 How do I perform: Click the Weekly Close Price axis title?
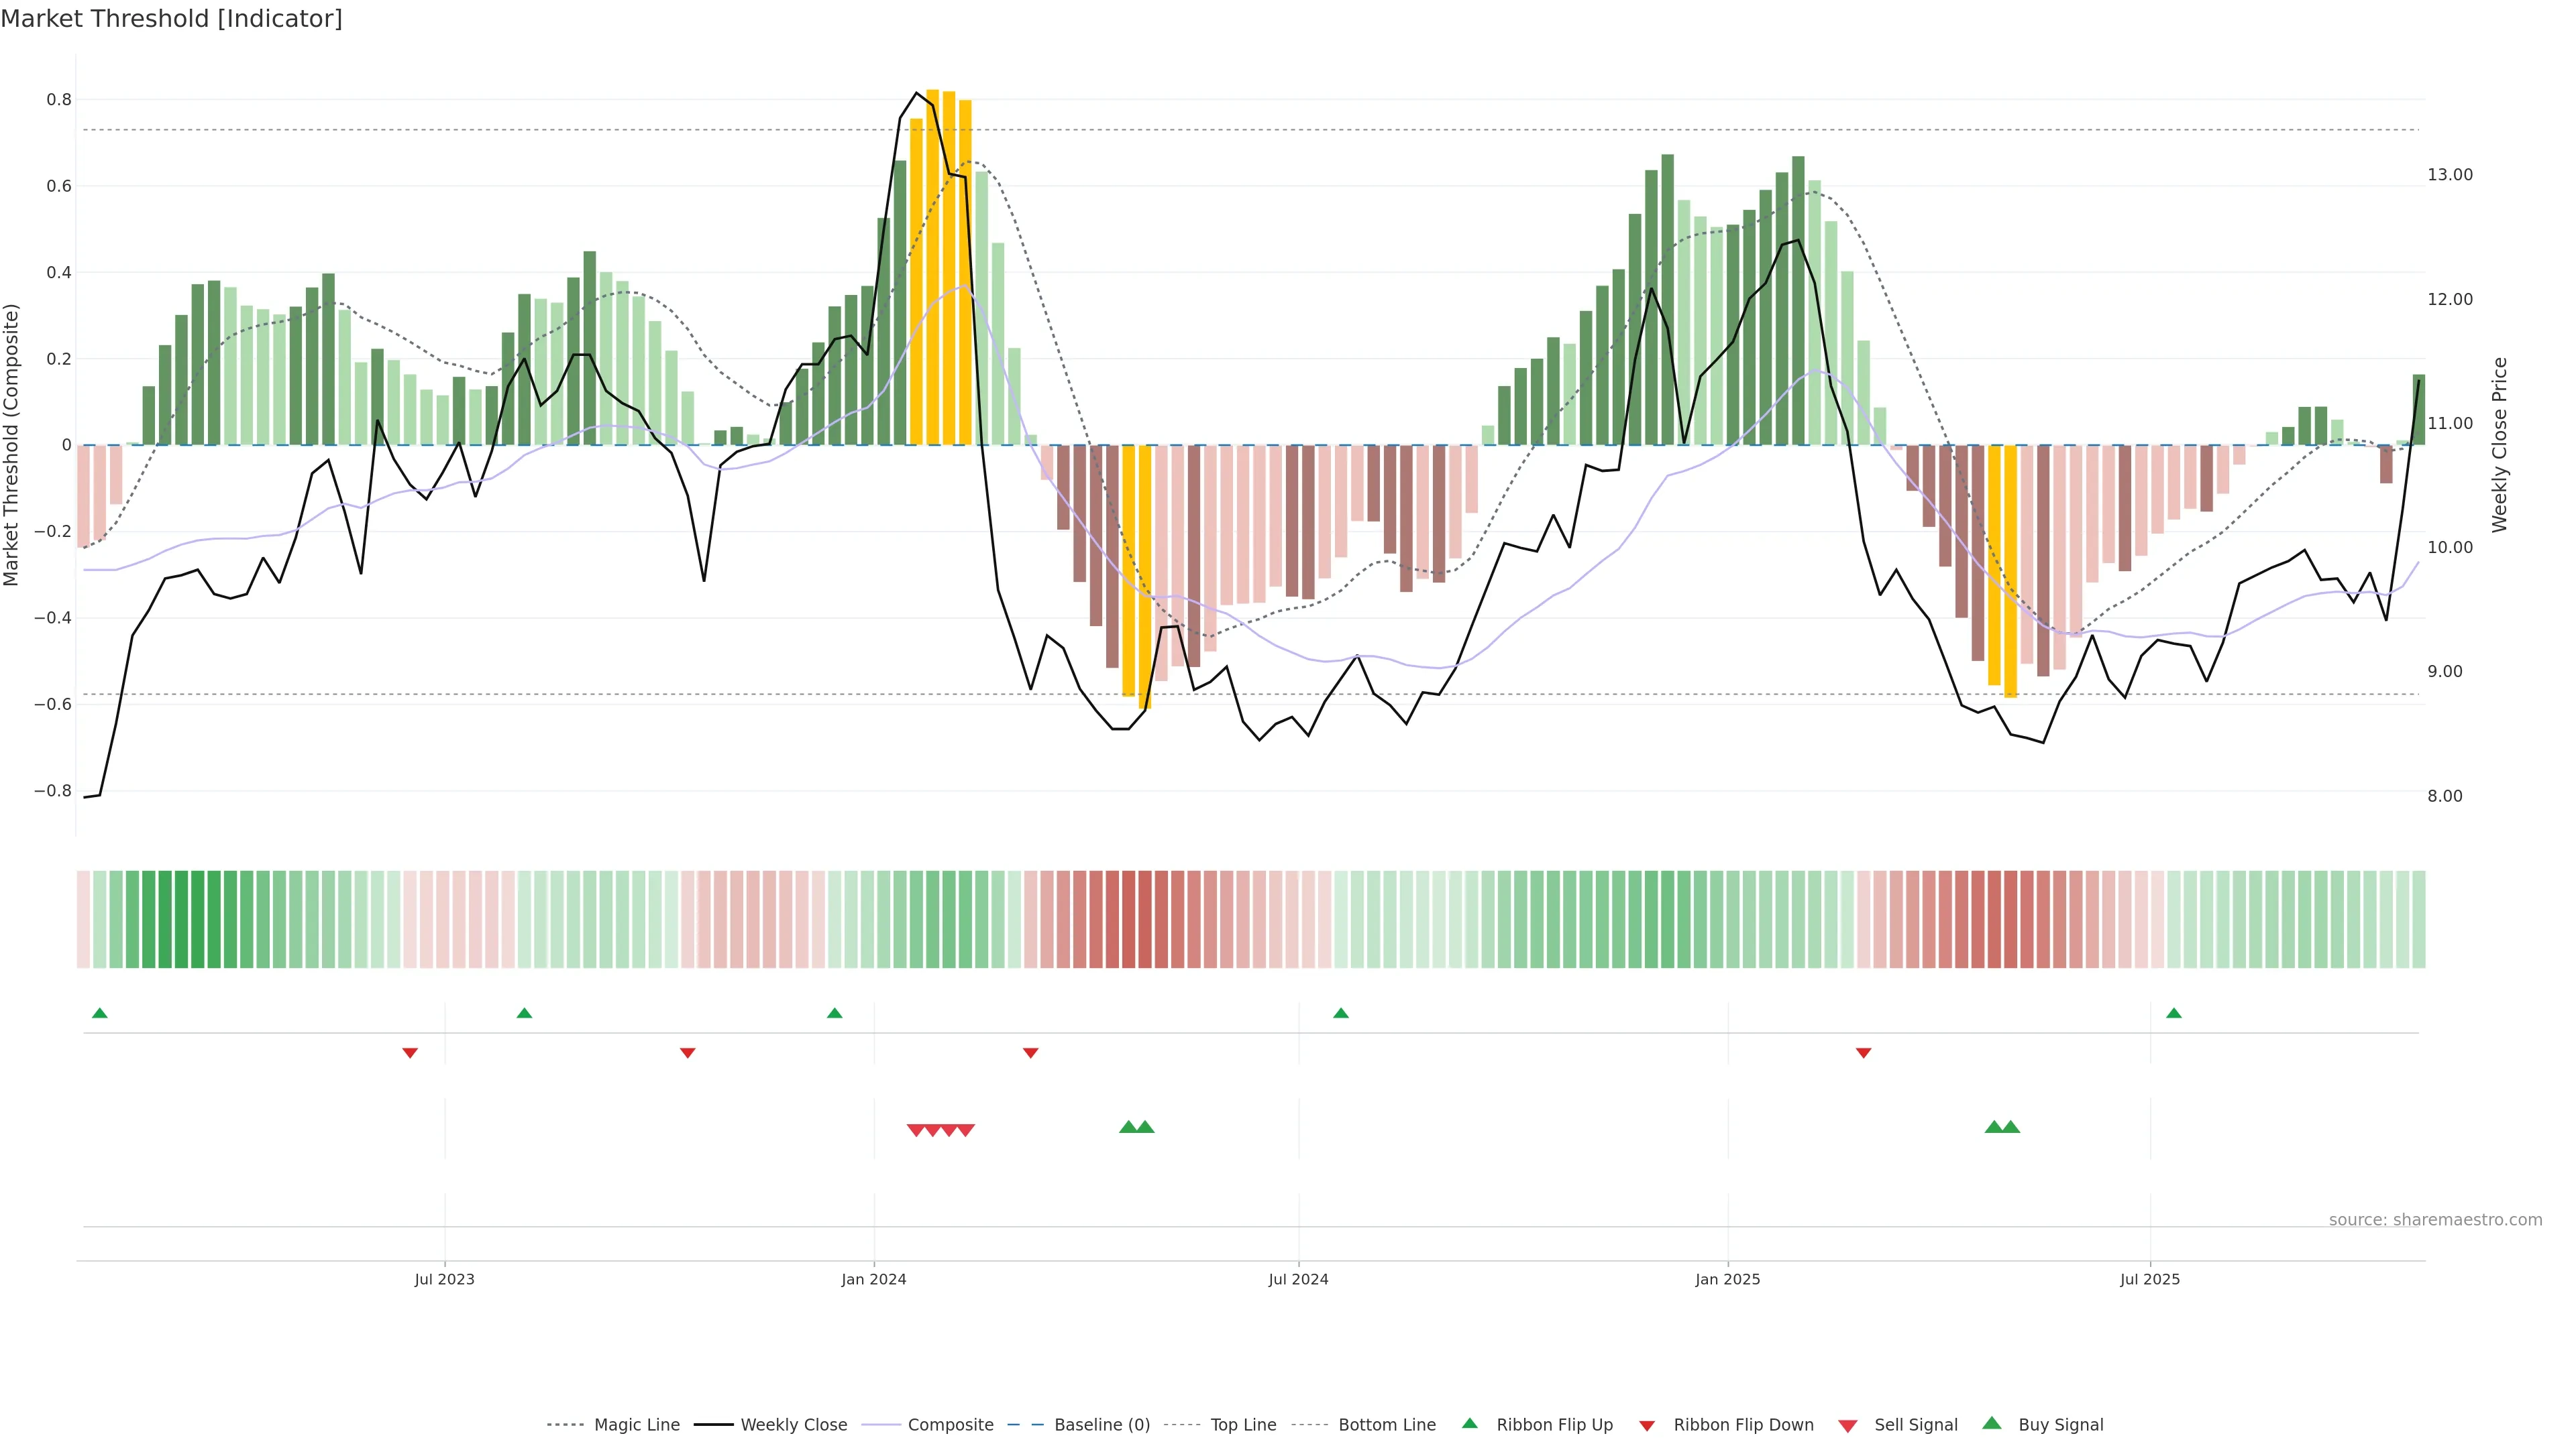pyautogui.click(x=2499, y=444)
